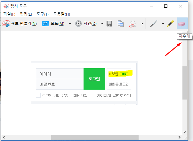Click the horizontal scrollbar thumb

95,137
